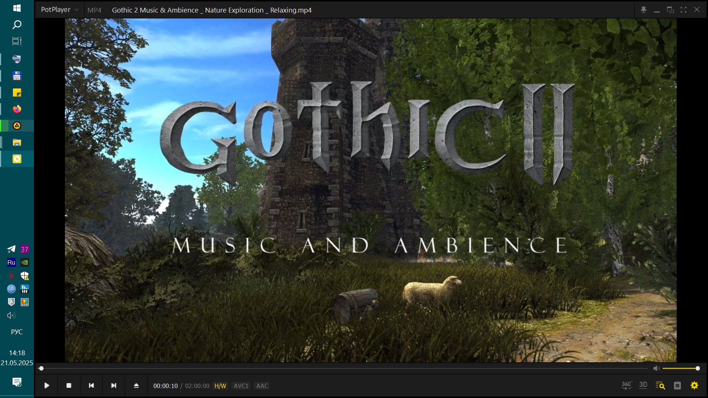Click the AVC1 video codec label
Screen dimensions: 708x398
pyautogui.click(x=241, y=386)
